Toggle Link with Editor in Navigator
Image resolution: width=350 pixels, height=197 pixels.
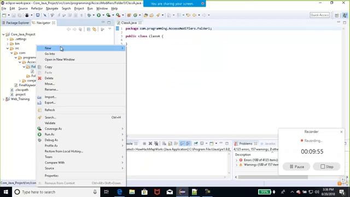(95, 30)
